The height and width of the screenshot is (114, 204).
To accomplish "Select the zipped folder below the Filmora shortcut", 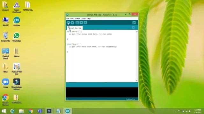I will (x=17, y=99).
